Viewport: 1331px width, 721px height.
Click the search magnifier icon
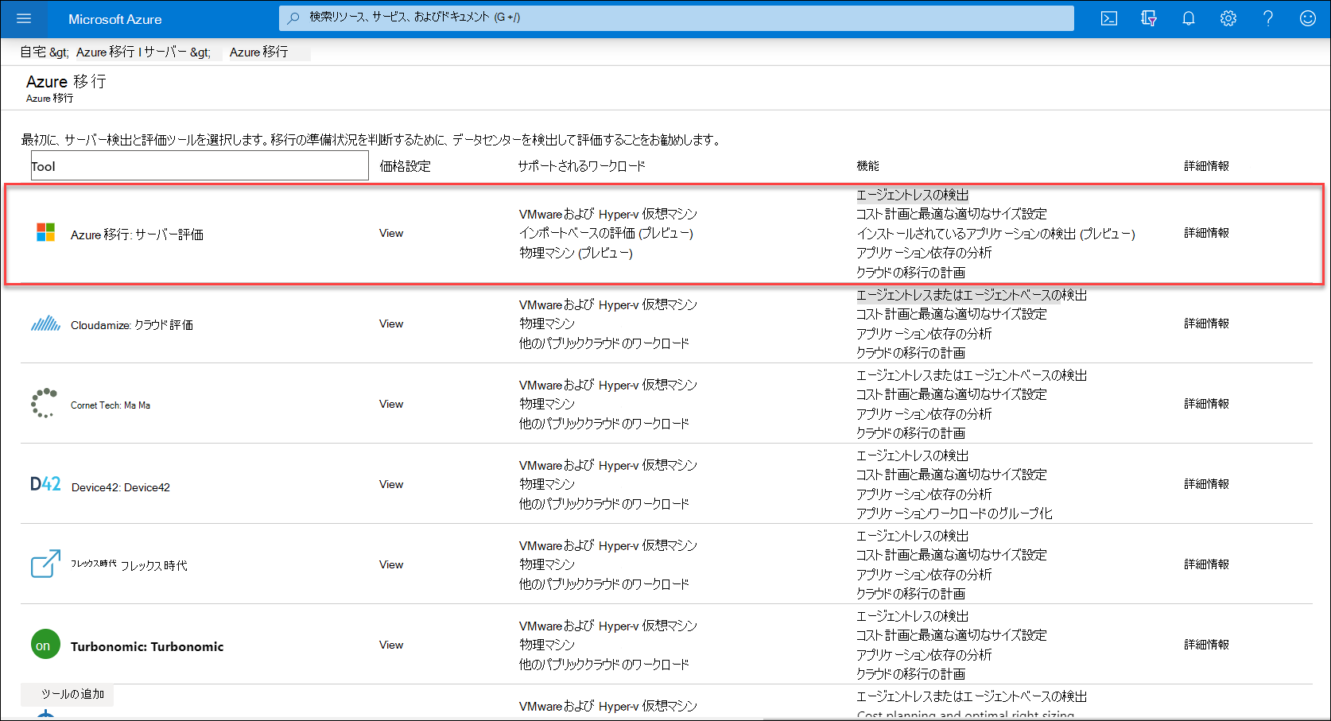pos(293,17)
